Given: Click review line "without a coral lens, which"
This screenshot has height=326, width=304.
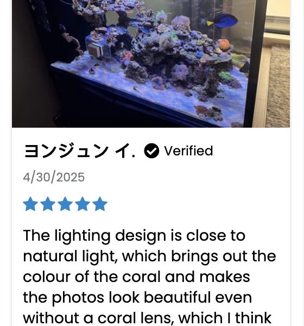Looking at the screenshot, I should tap(147, 318).
